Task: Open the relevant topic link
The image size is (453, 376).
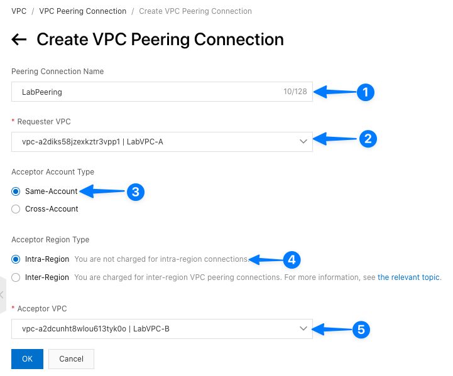Action: click(408, 277)
